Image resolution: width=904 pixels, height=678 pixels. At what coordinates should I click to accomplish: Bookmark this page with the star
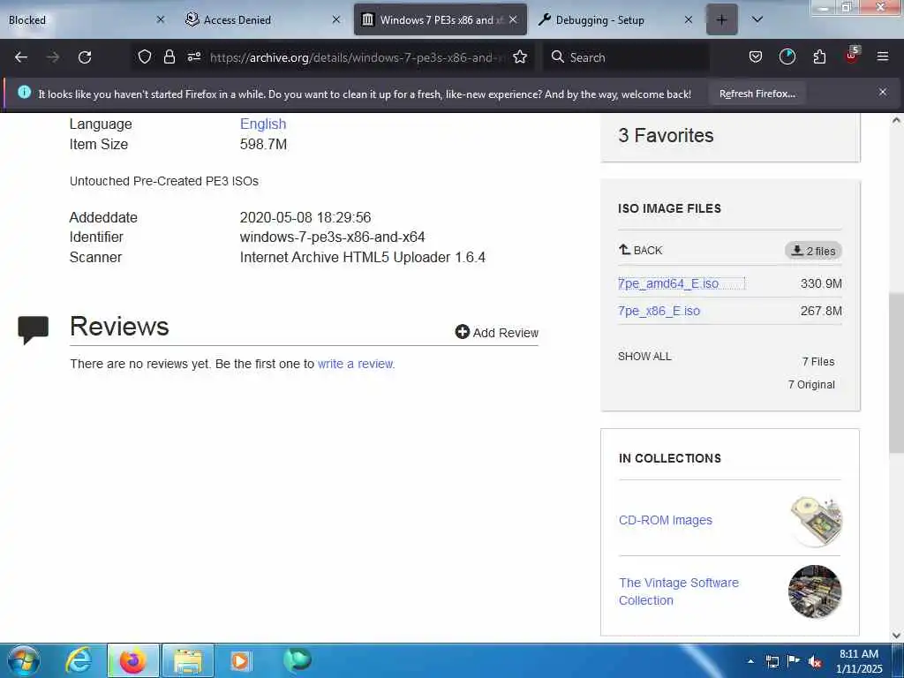519,57
